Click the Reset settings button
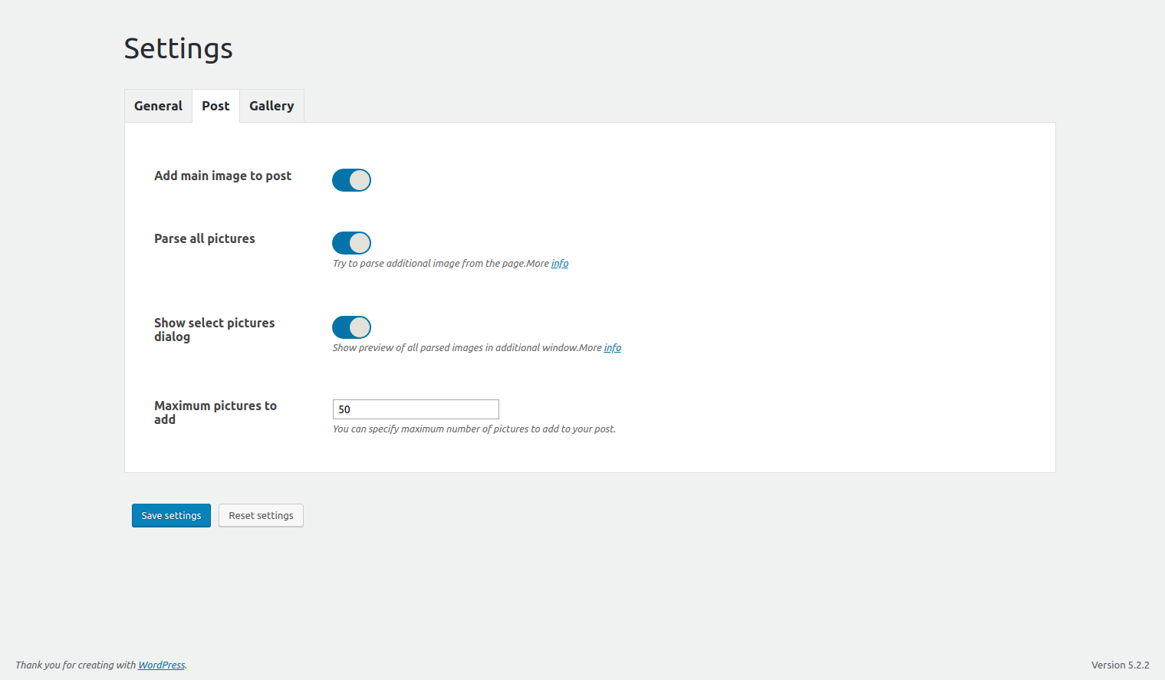 point(261,516)
